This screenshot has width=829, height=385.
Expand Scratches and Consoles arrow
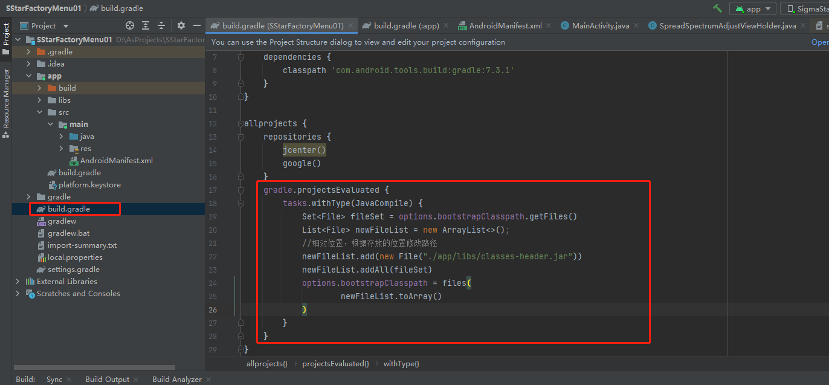18,294
